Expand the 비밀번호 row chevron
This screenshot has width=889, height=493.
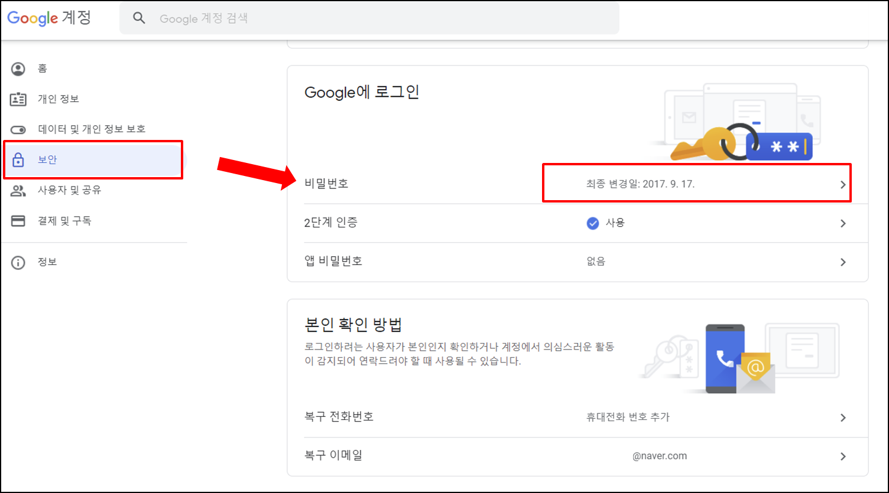[x=843, y=185]
